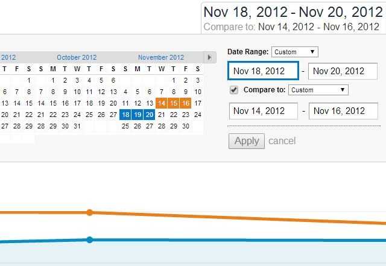Click the blue line data point
The height and width of the screenshot is (266, 386).
90,239
